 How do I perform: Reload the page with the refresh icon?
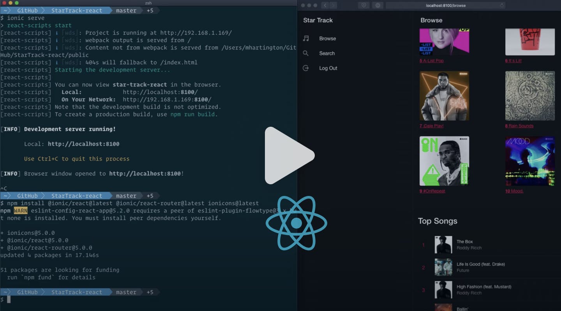[x=502, y=5]
